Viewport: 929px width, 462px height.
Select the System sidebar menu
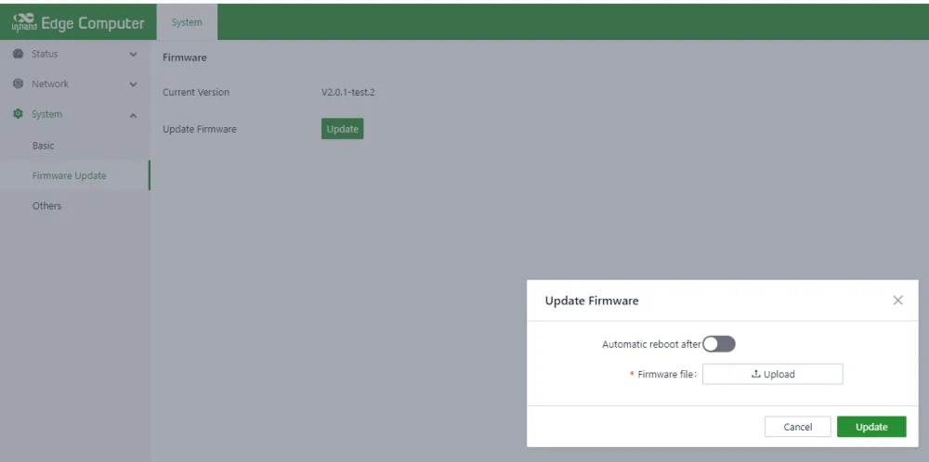pos(74,114)
